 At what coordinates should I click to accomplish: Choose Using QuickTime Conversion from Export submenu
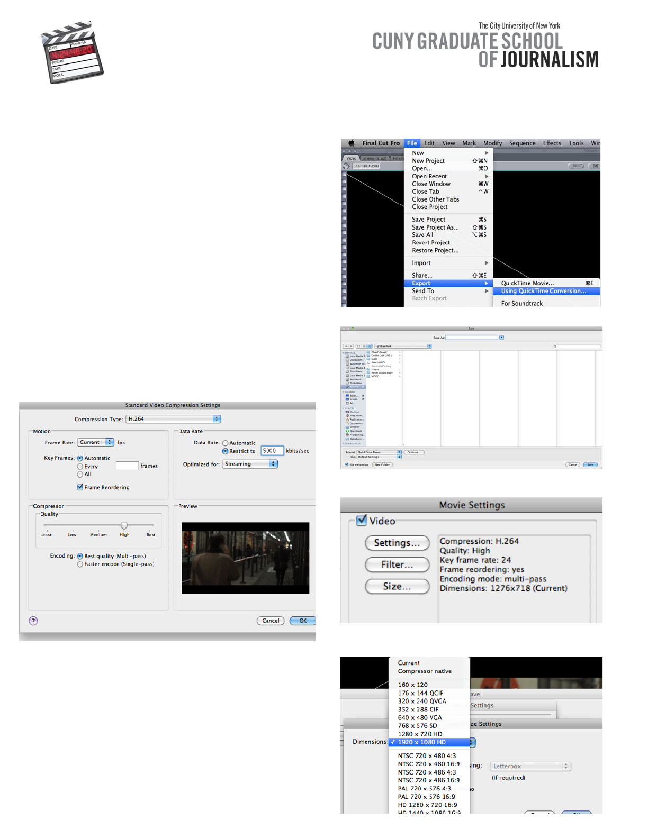(546, 291)
